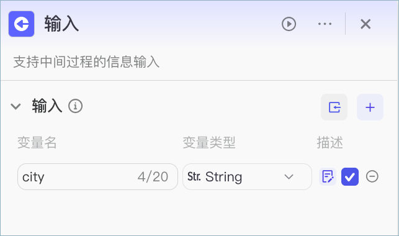Click the 输入 section heading label
The image size is (399, 236).
coord(47,106)
